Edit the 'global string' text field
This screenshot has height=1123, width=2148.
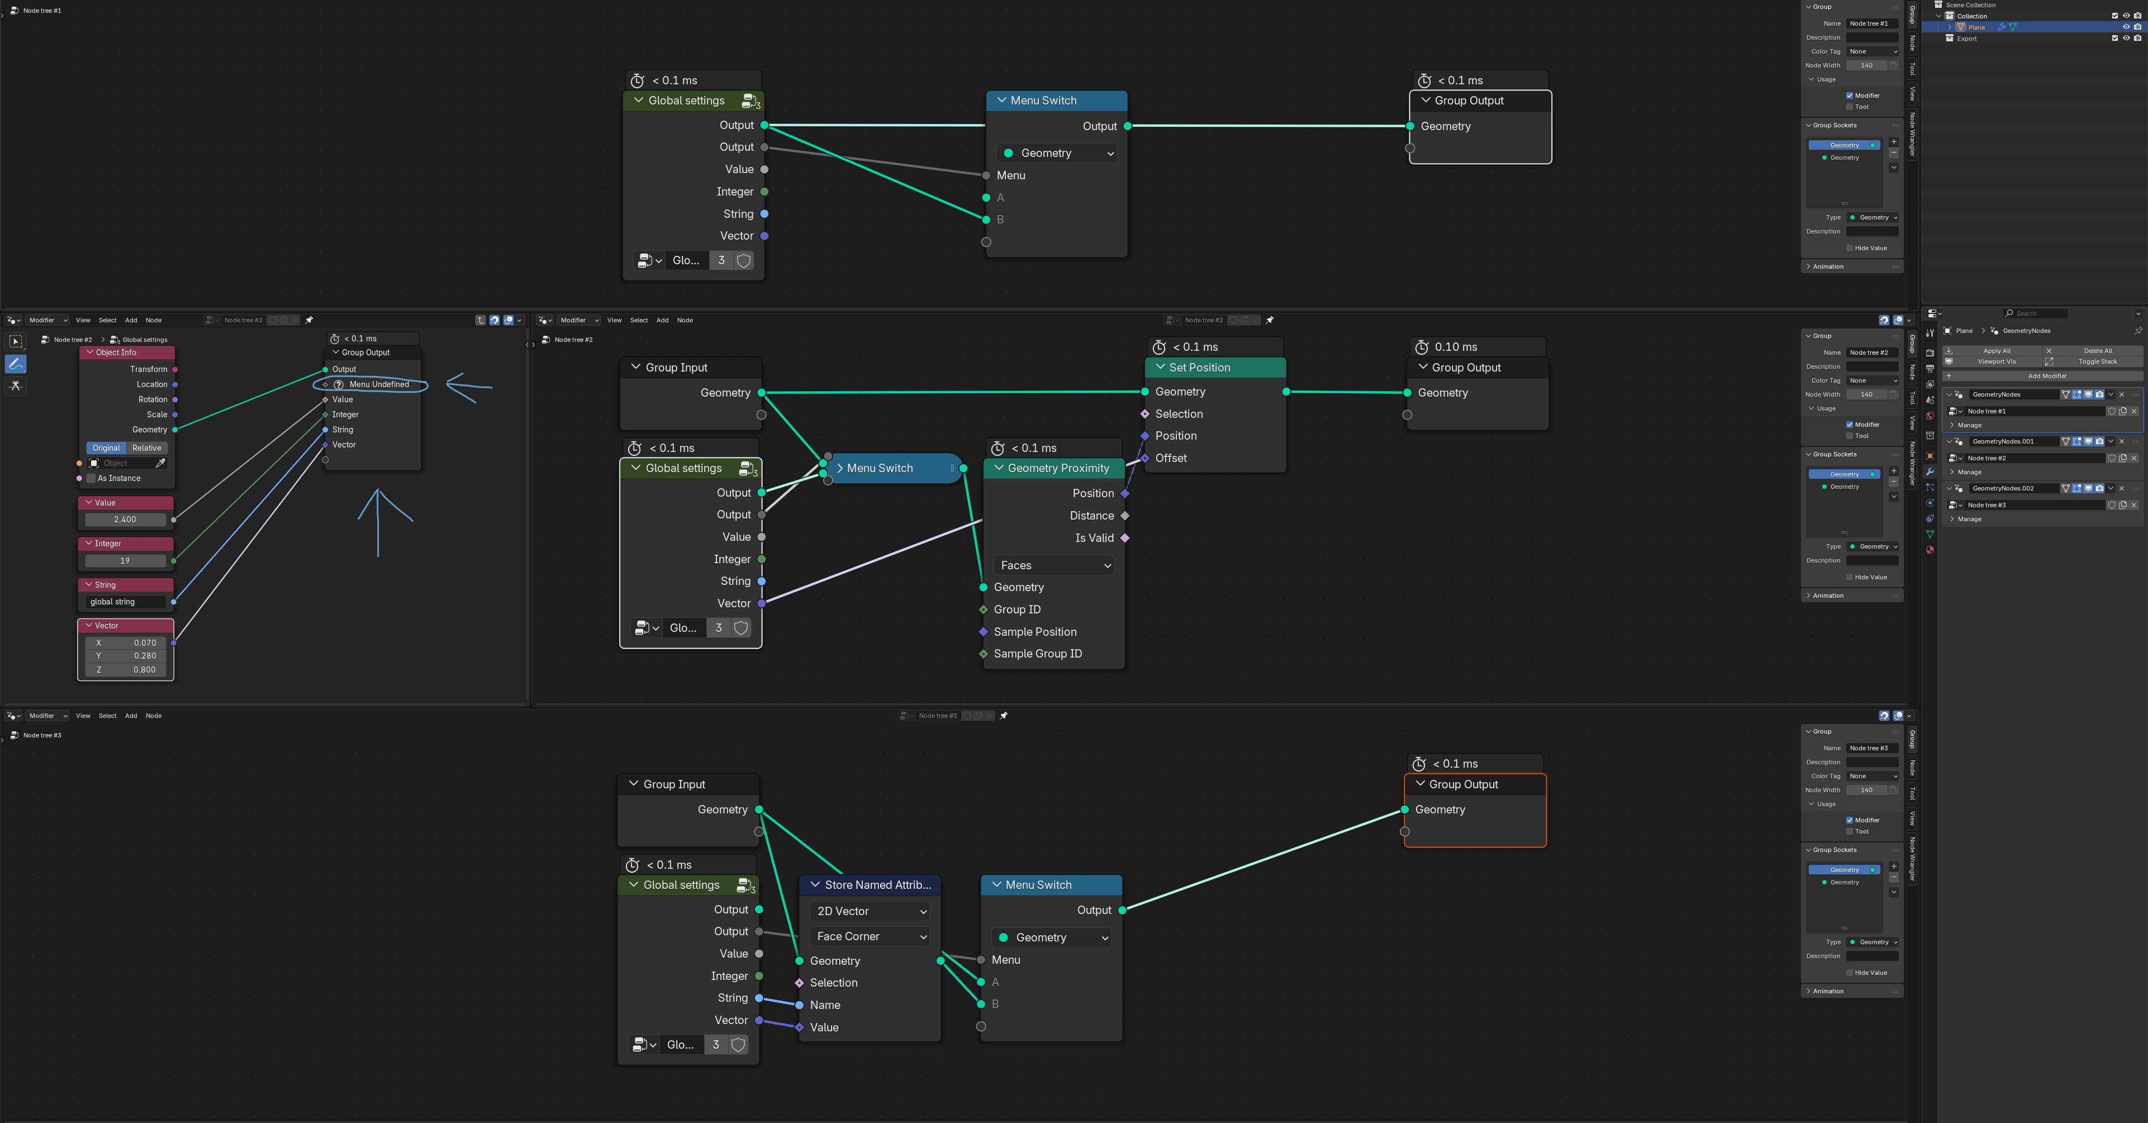(126, 602)
